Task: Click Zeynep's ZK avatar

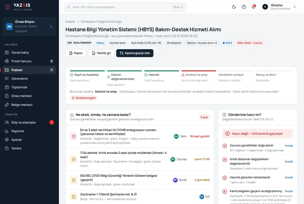Action: tap(173, 159)
